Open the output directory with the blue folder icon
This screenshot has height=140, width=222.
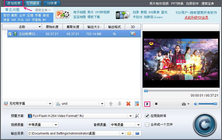point(137,133)
